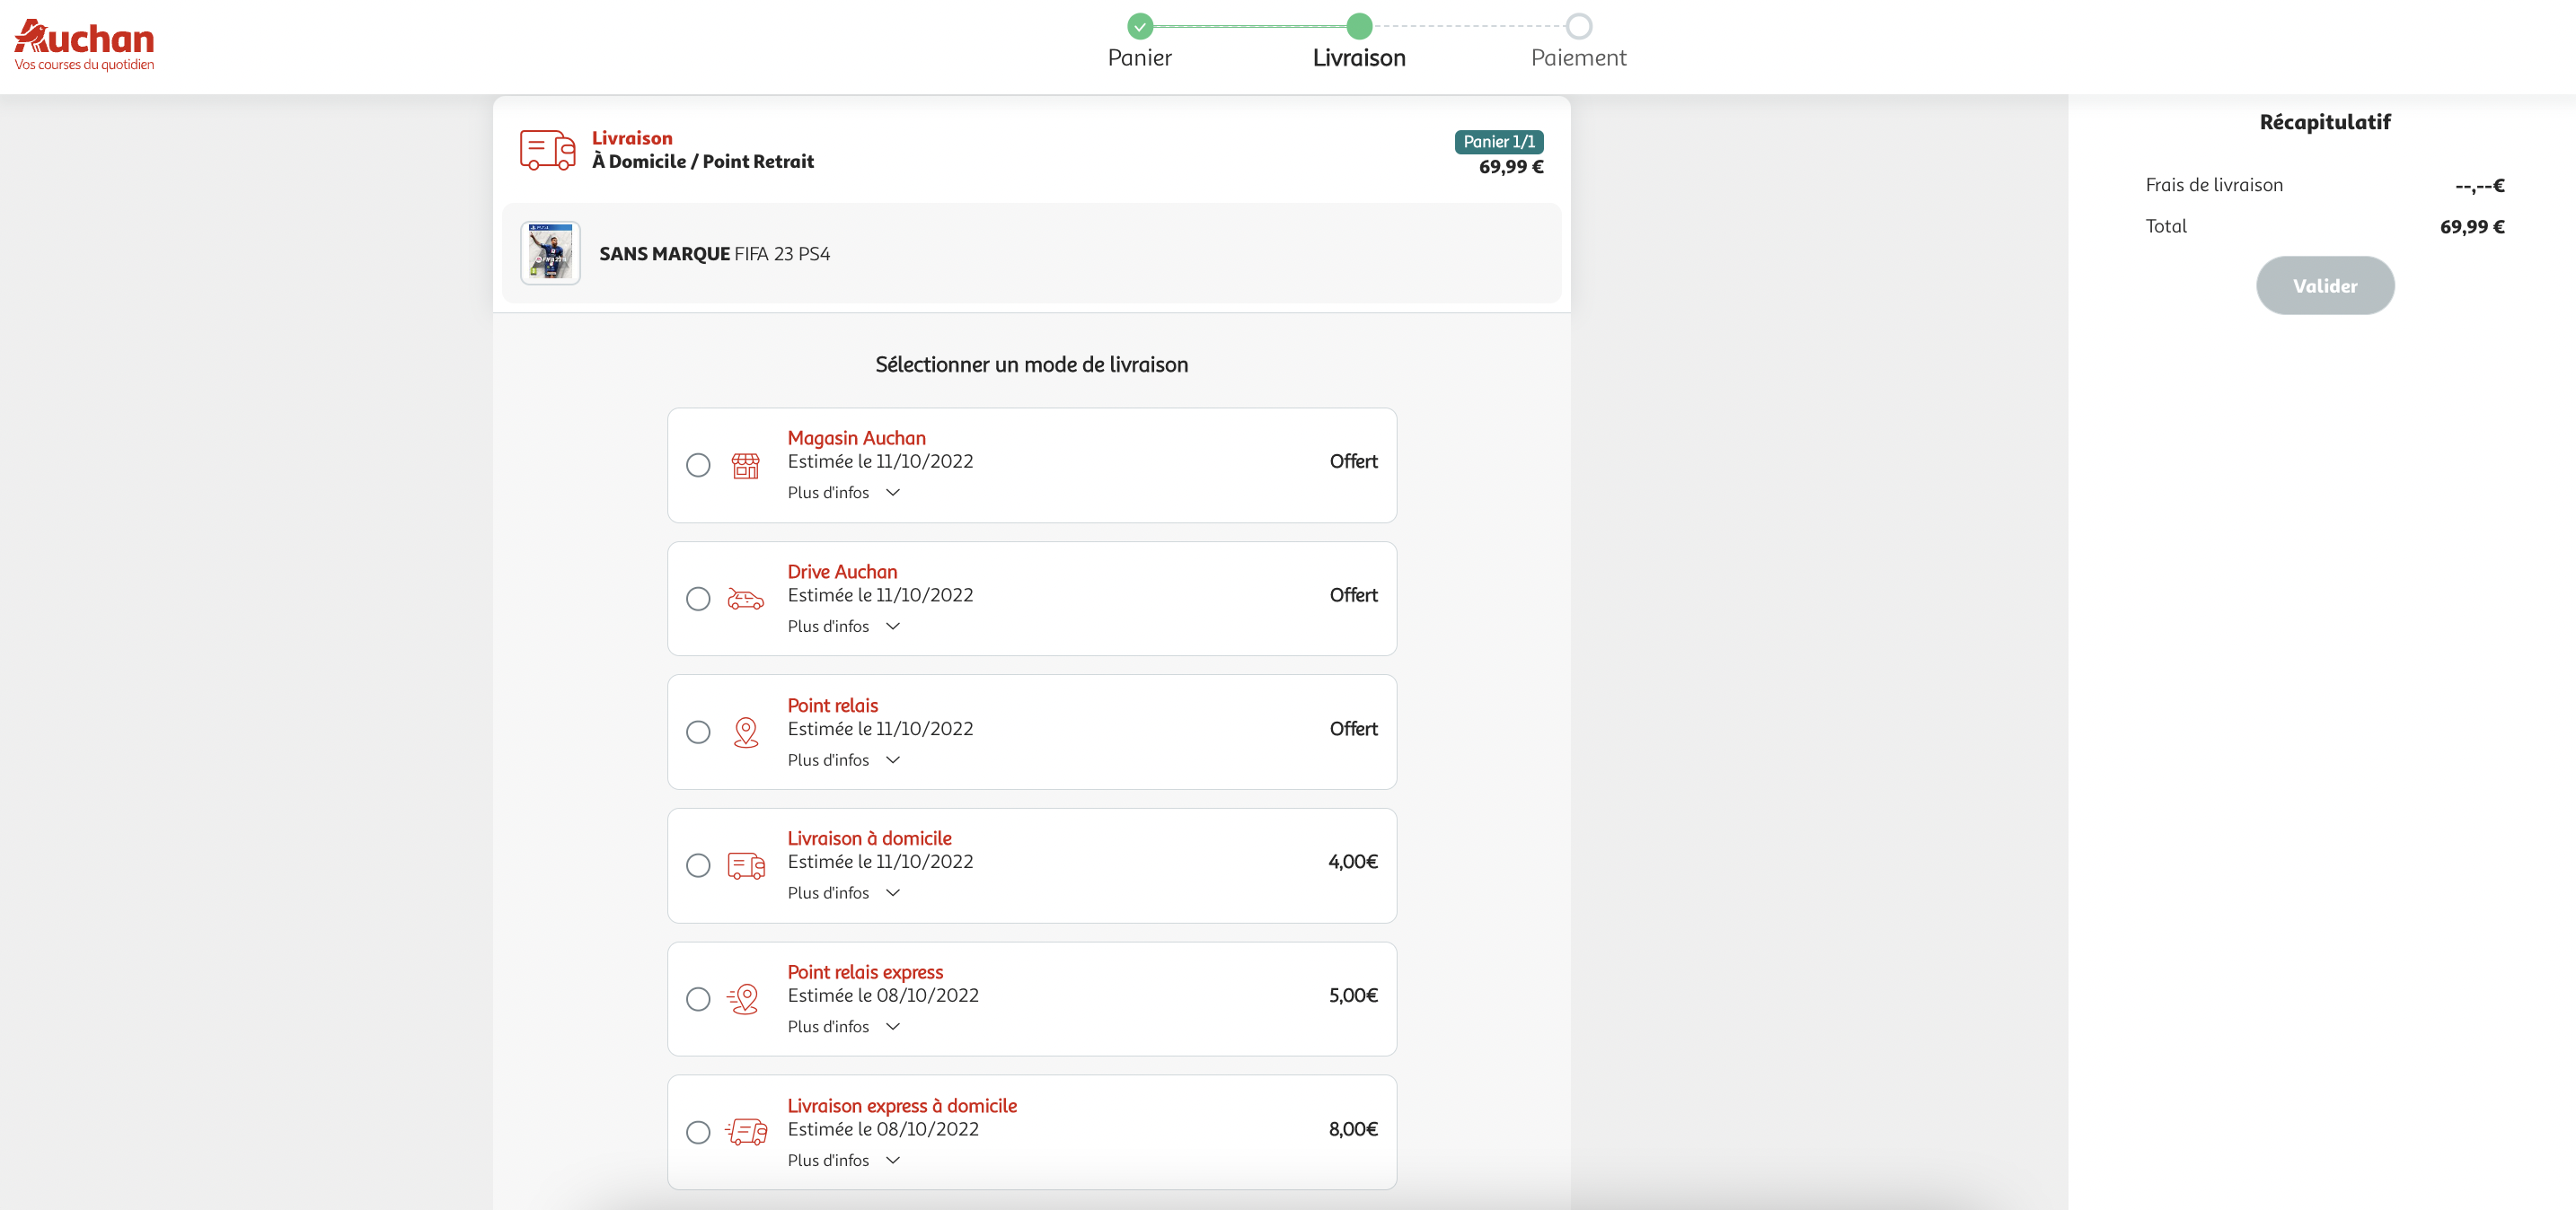Click the 4,00€ home delivery price
Viewport: 2576px width, 1210px height.
[x=1353, y=862]
